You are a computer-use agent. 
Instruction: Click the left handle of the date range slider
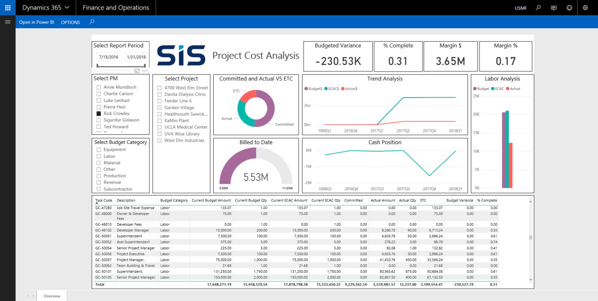click(97, 65)
